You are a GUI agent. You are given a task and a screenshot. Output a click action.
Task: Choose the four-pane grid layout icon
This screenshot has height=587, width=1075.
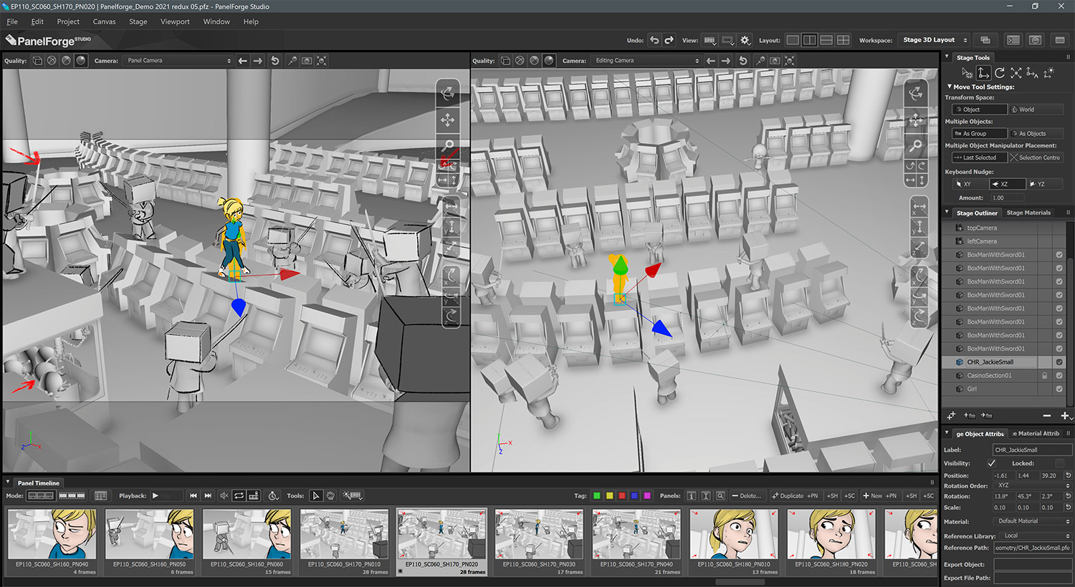tap(844, 40)
